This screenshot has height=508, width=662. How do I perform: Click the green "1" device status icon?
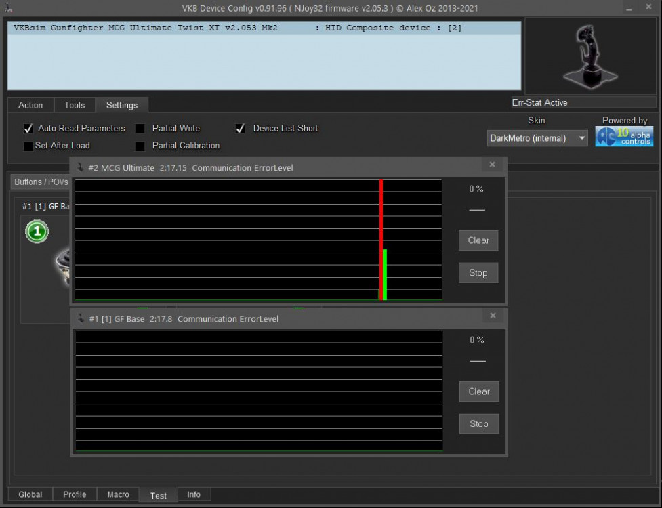click(37, 231)
